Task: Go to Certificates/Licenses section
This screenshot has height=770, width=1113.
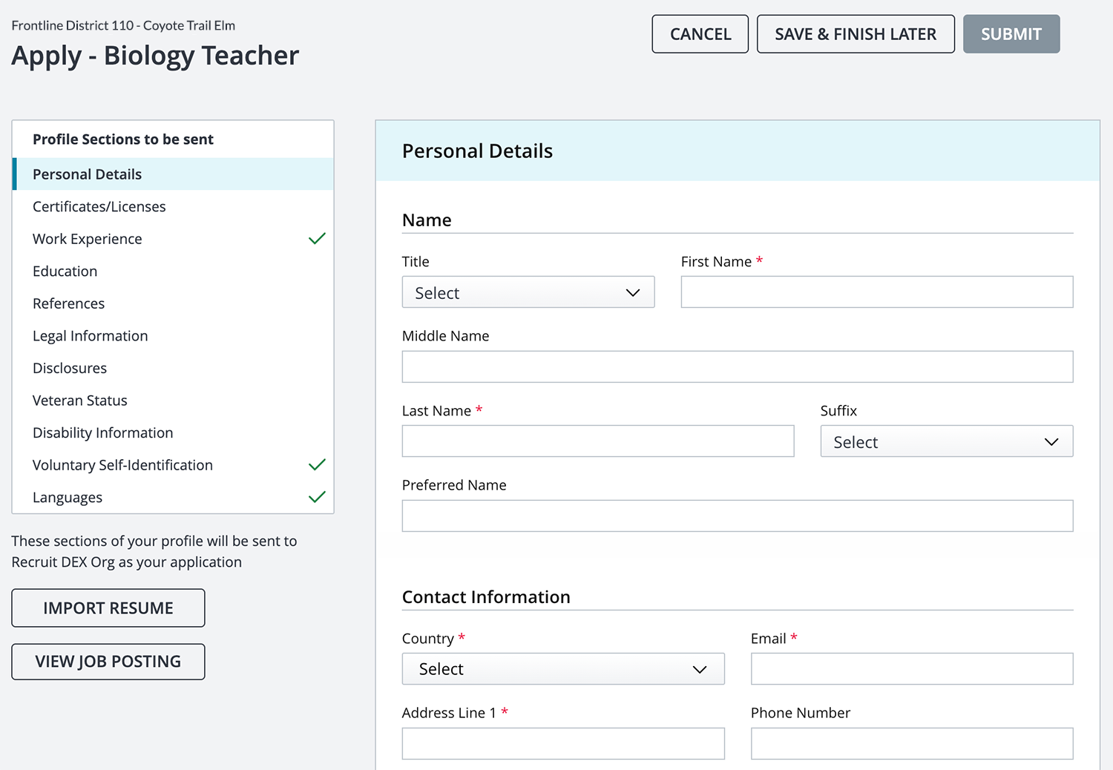Action: [x=99, y=207]
